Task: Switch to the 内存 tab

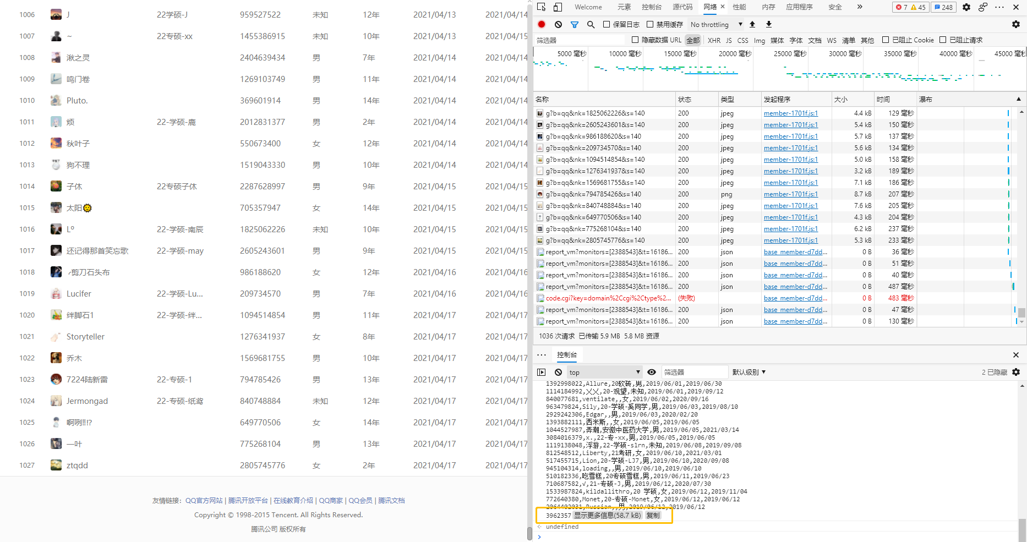Action: tap(768, 7)
